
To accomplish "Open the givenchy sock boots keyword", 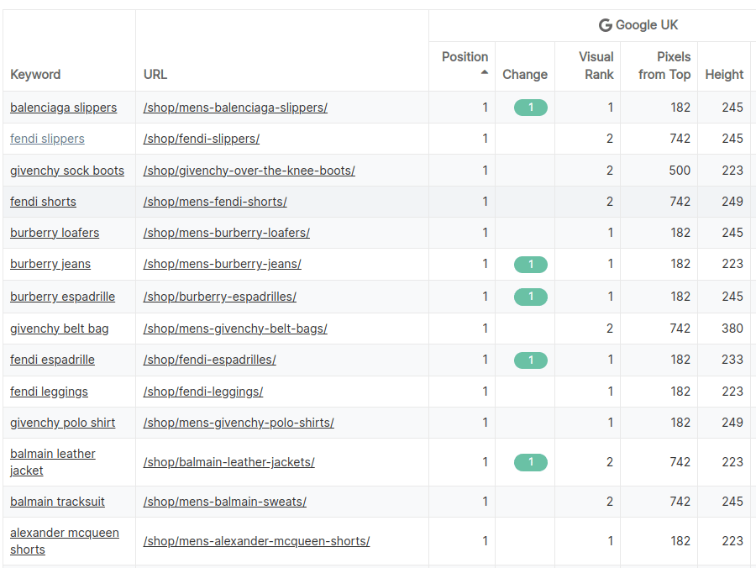I will pos(67,171).
